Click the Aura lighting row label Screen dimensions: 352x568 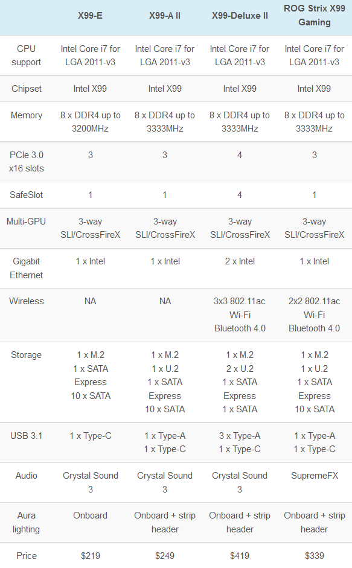26,522
